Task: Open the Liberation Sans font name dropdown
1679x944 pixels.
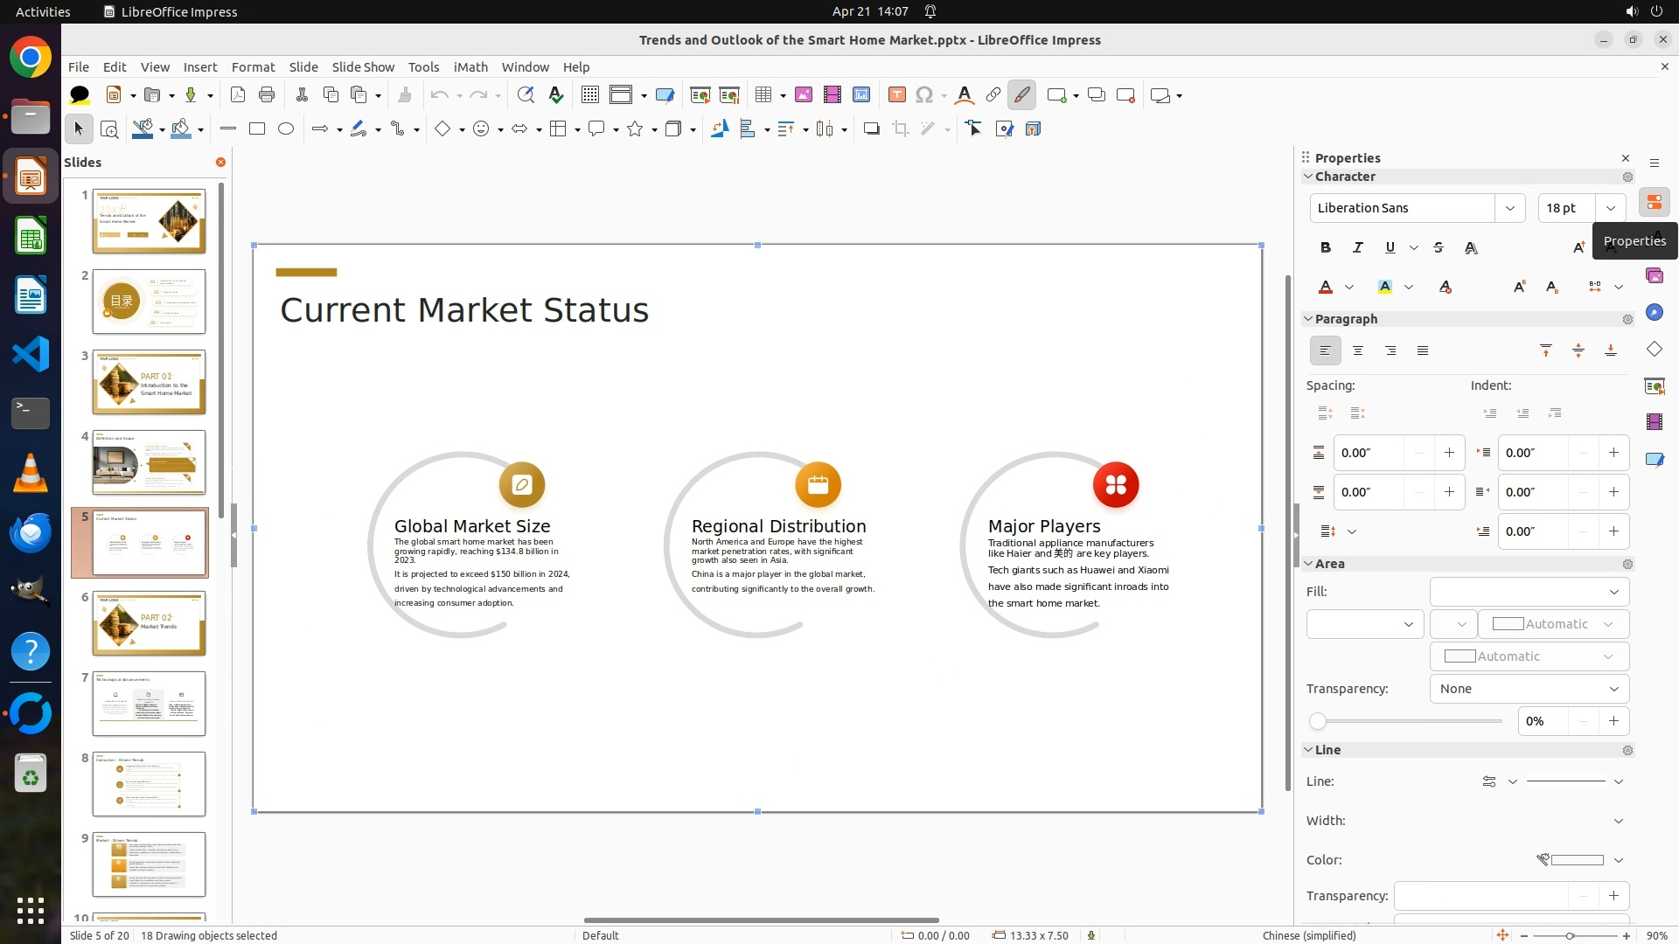Action: coord(1509,208)
